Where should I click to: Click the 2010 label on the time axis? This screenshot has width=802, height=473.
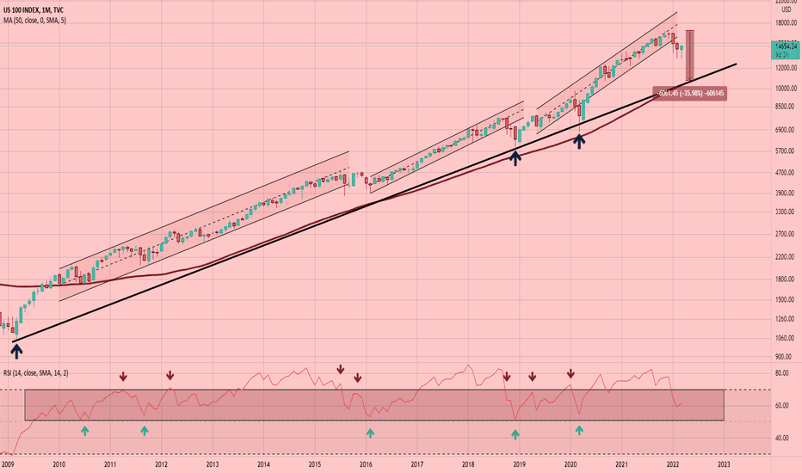59,464
